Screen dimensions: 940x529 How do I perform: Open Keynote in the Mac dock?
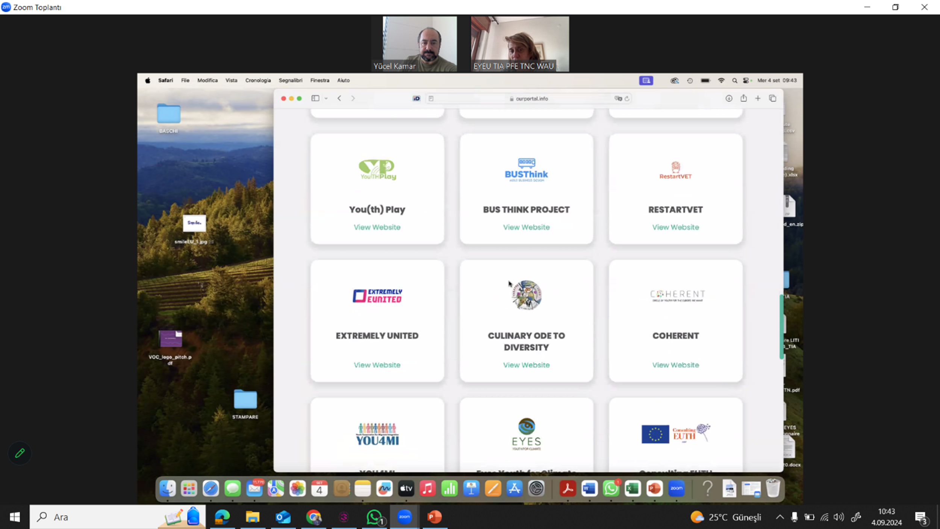coord(471,488)
